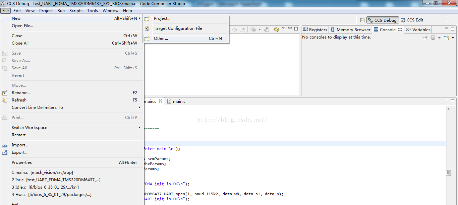Switch to CCS Edit perspective
458x205 pixels.
[412, 20]
